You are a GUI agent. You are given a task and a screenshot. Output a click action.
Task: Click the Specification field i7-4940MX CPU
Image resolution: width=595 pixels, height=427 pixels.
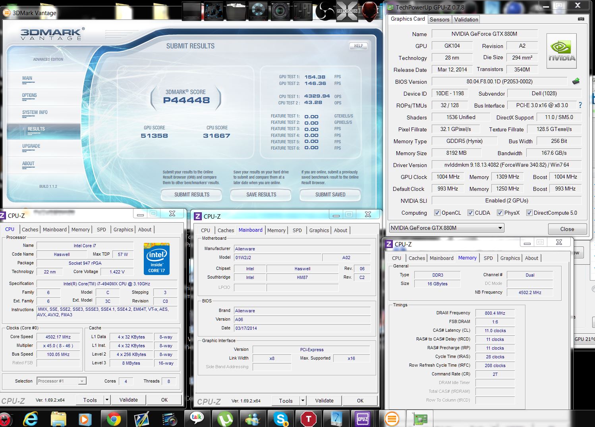pos(107,283)
